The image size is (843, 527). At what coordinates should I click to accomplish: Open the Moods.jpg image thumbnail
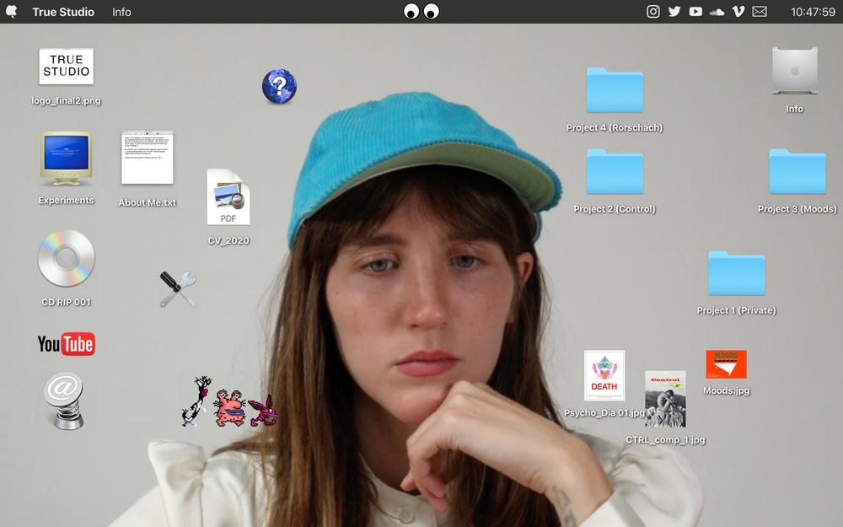(x=726, y=364)
